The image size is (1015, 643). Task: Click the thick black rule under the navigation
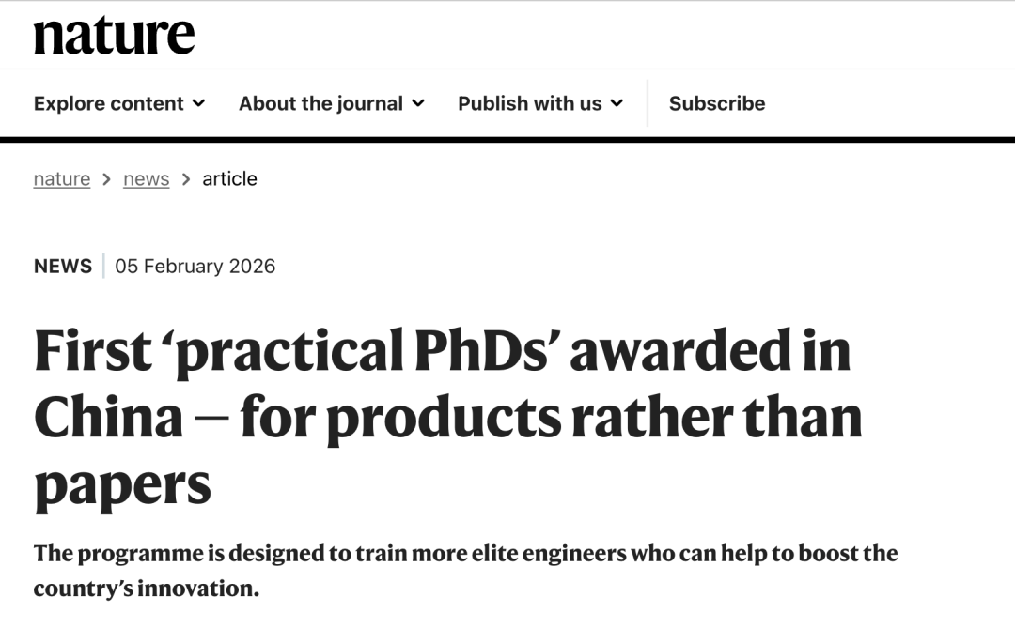click(x=507, y=140)
